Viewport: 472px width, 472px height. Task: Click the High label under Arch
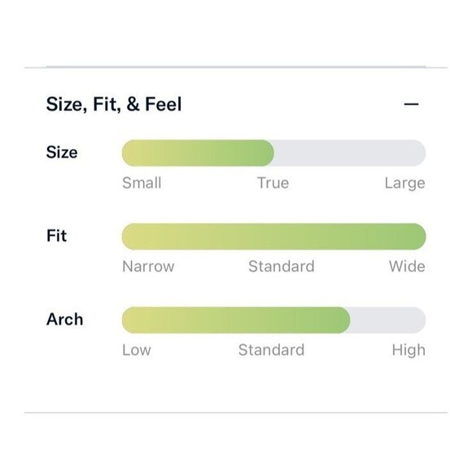[x=409, y=351]
